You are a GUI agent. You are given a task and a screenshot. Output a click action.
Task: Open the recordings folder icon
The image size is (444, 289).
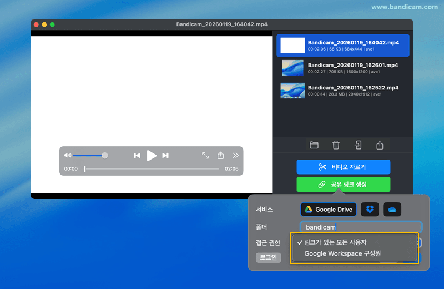pyautogui.click(x=314, y=145)
